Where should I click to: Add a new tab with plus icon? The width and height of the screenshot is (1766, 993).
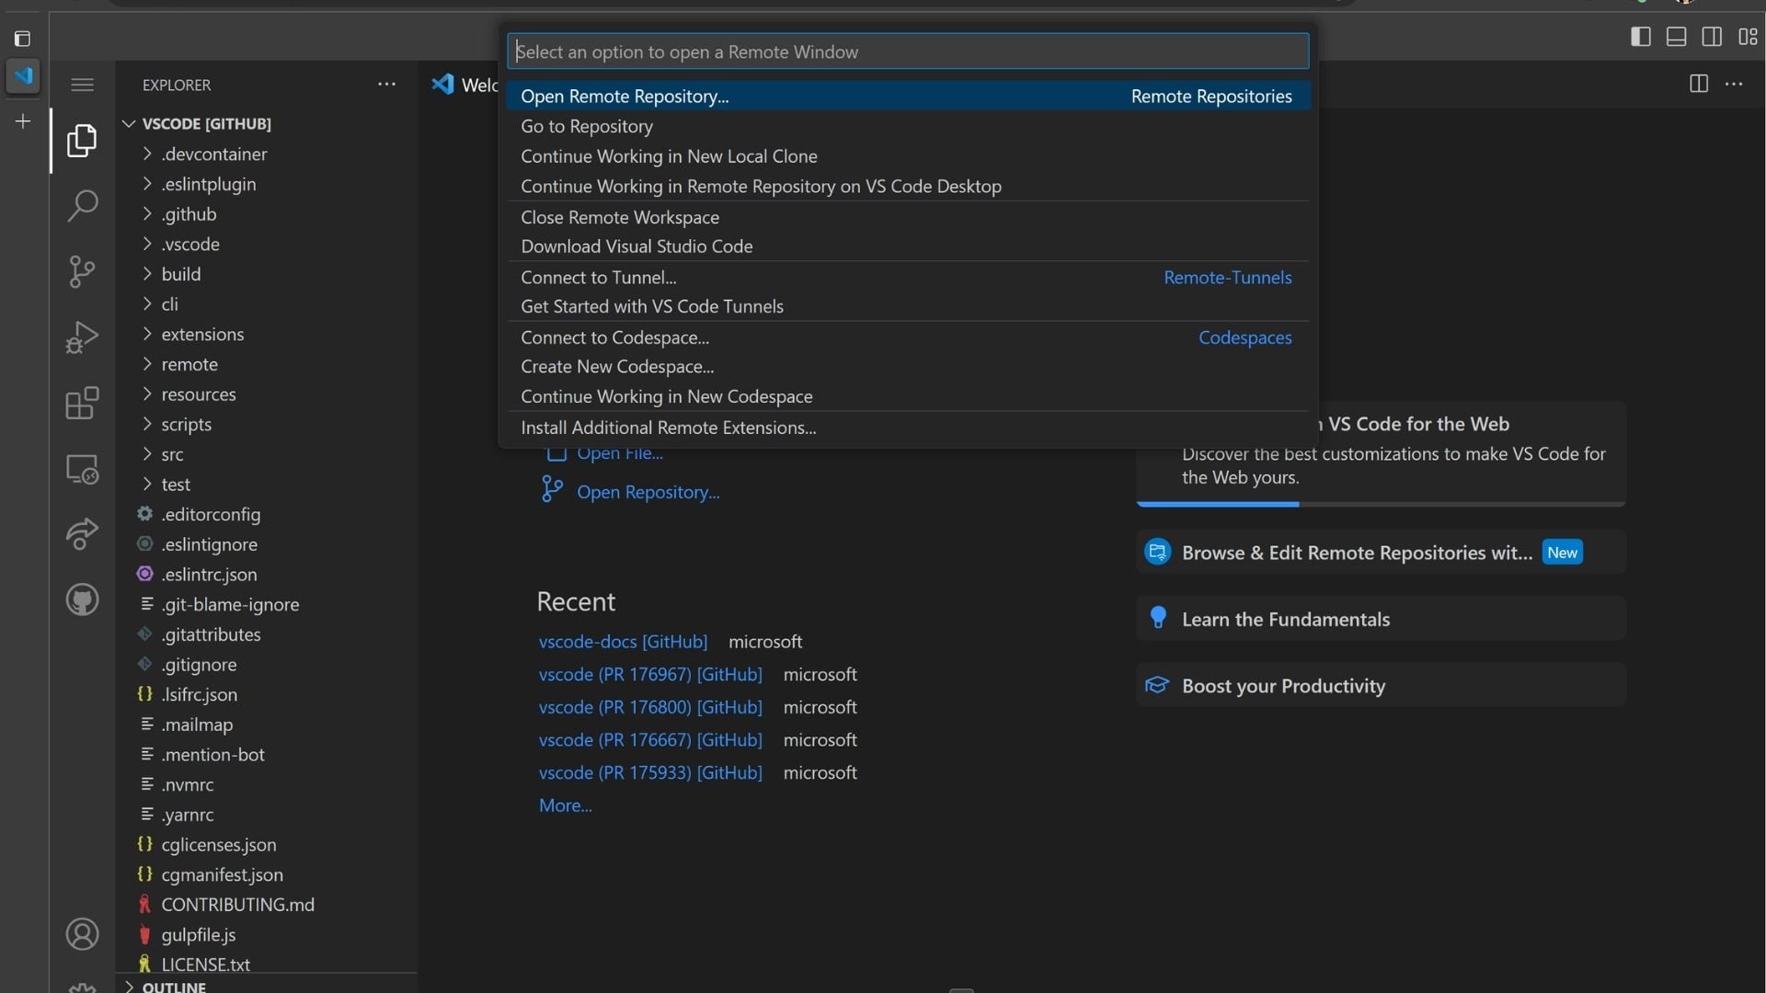click(x=23, y=121)
